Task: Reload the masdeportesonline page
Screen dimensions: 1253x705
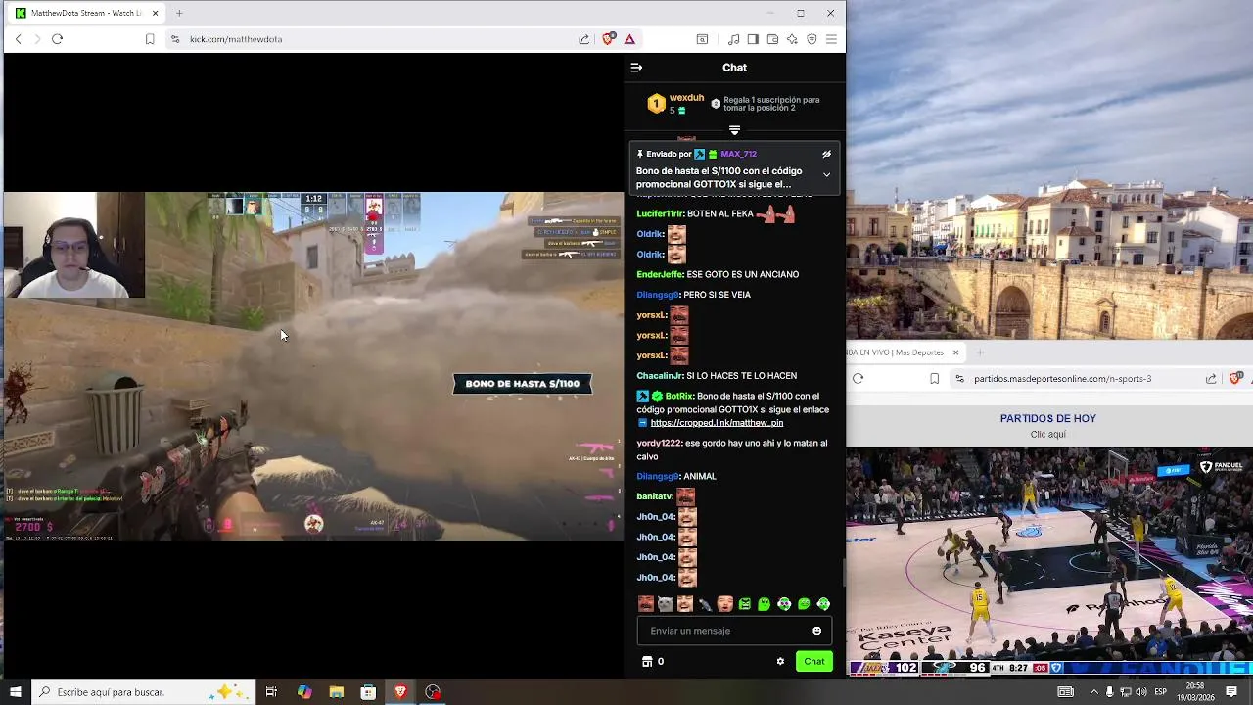Action: click(858, 379)
